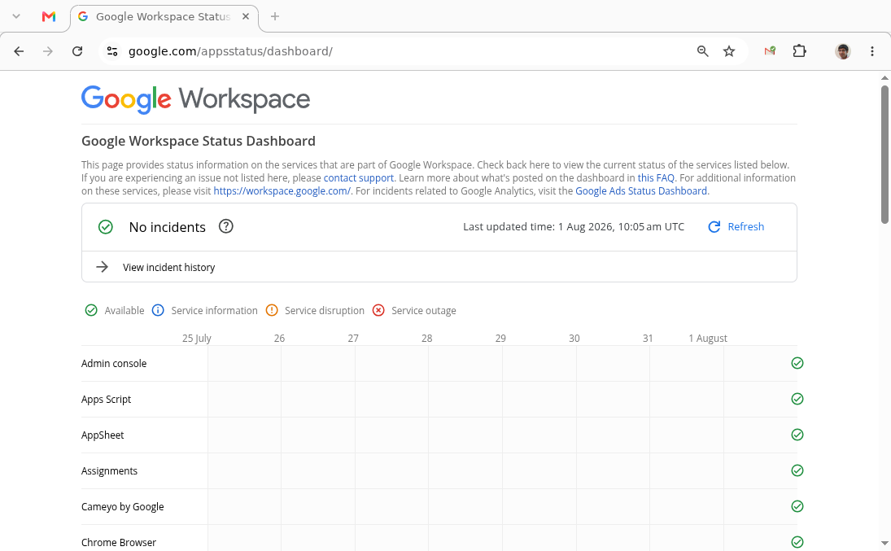Open Google Ads Status Dashboard link
The width and height of the screenshot is (891, 551).
pos(641,191)
